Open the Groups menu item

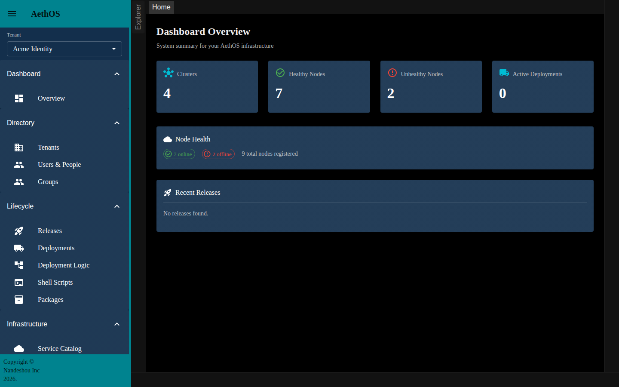[x=64, y=182]
